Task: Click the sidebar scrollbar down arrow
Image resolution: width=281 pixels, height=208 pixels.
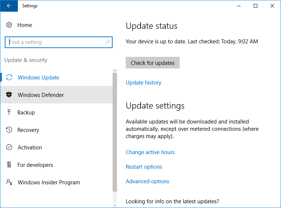Action: 115,205
